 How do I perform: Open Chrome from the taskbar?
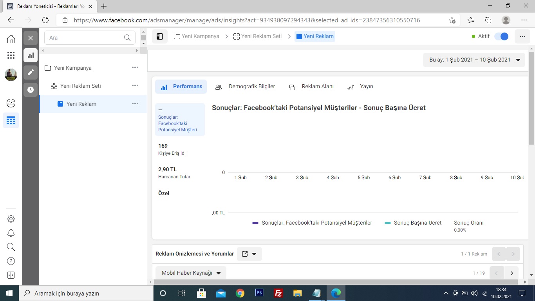coord(240,293)
